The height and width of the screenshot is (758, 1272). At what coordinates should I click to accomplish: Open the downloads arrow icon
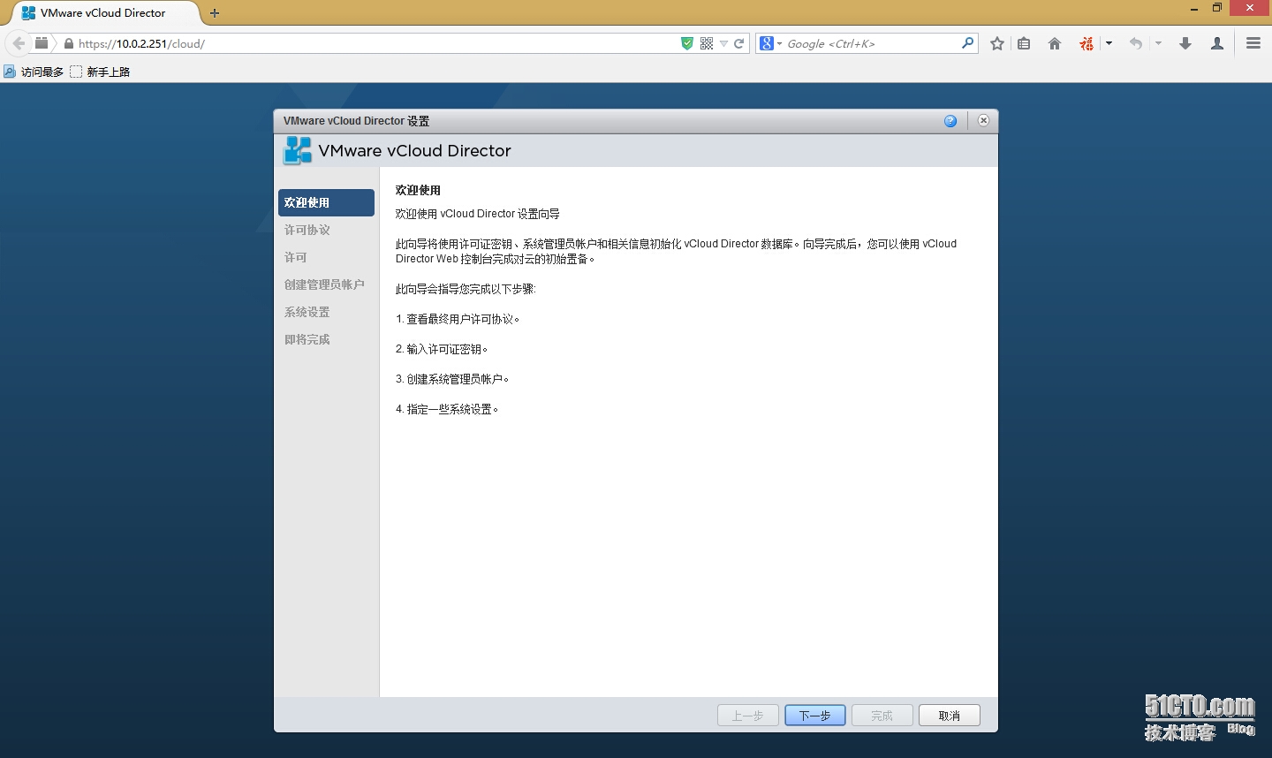click(1185, 43)
